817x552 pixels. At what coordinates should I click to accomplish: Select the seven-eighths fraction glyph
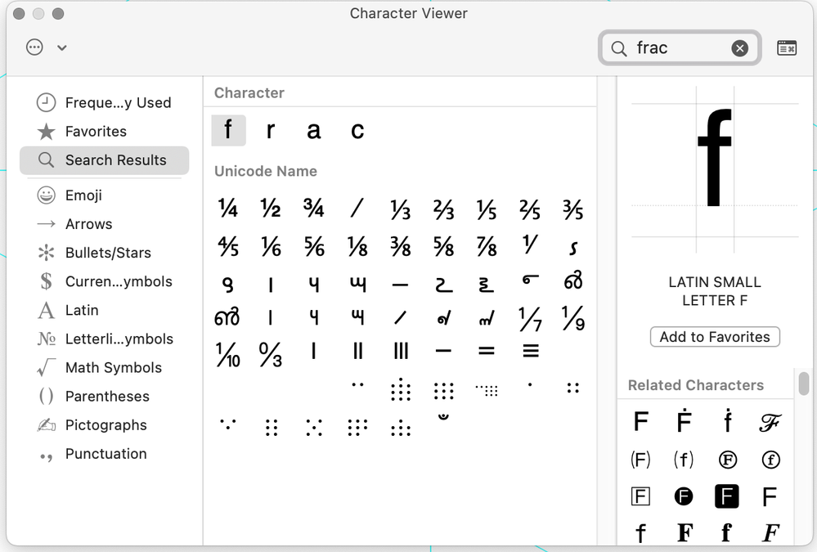[x=487, y=245]
